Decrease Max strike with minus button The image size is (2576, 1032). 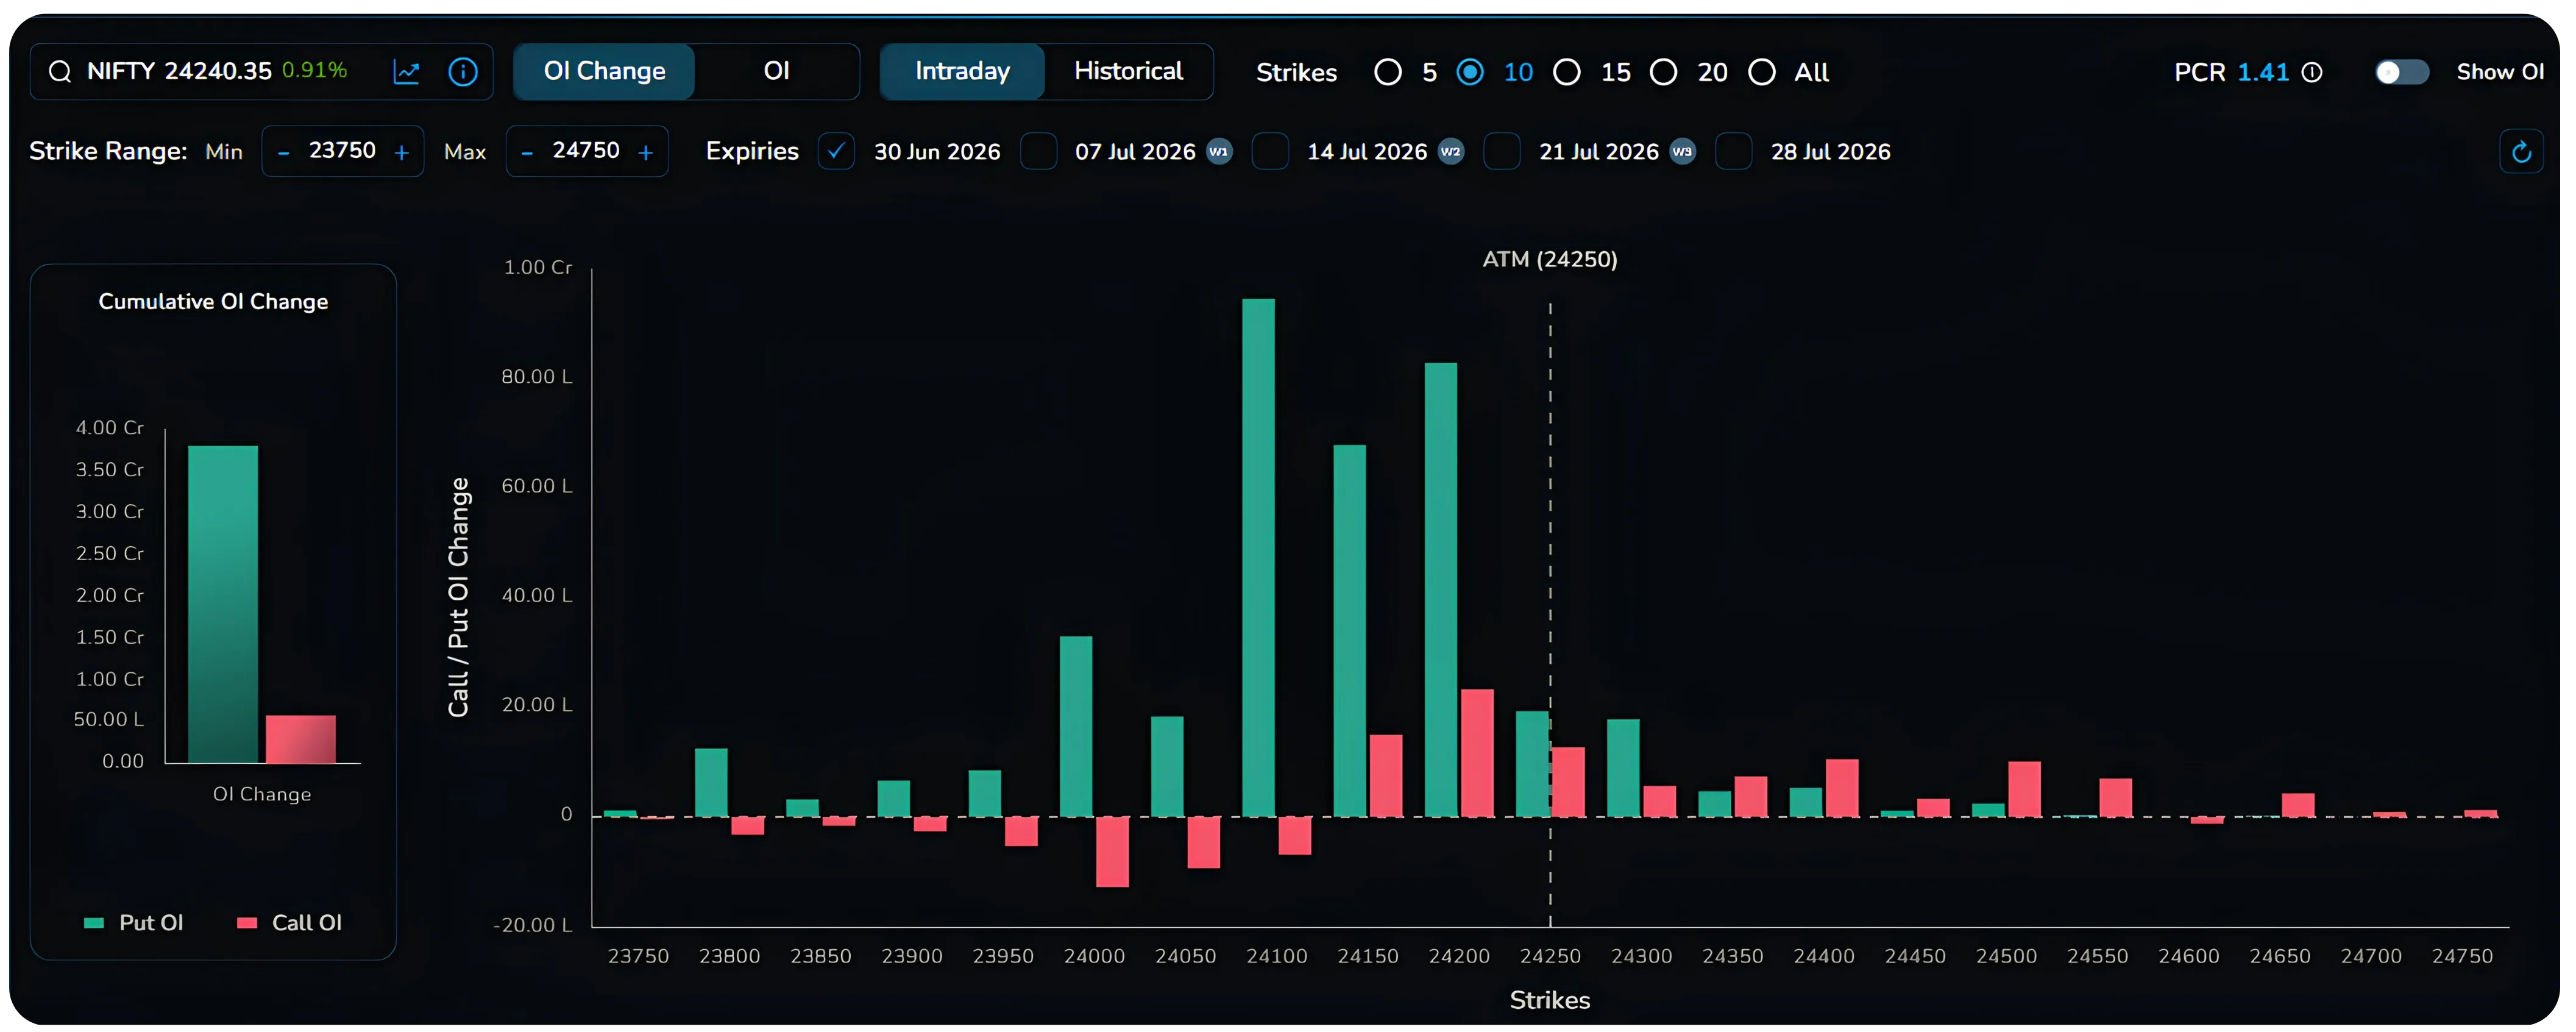tap(527, 153)
